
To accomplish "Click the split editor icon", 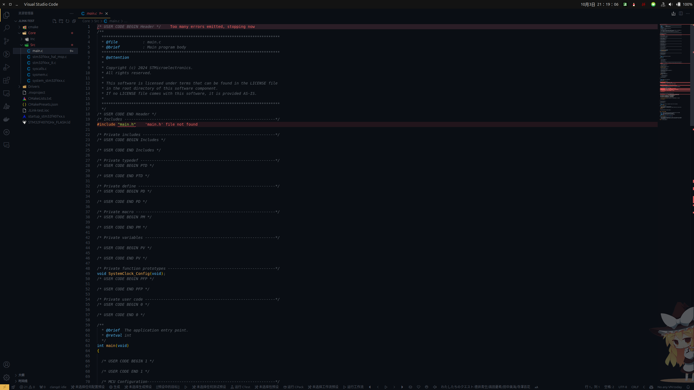I will (x=681, y=13).
